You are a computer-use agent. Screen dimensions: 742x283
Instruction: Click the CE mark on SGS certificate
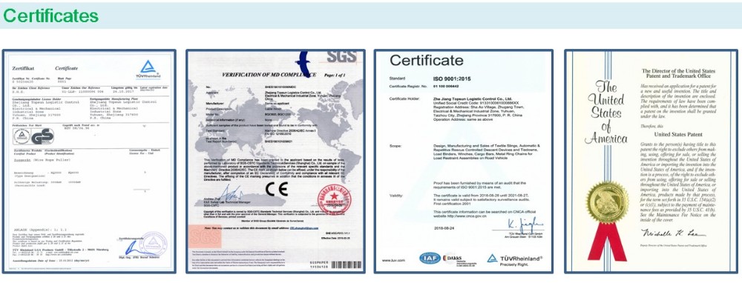[276, 190]
